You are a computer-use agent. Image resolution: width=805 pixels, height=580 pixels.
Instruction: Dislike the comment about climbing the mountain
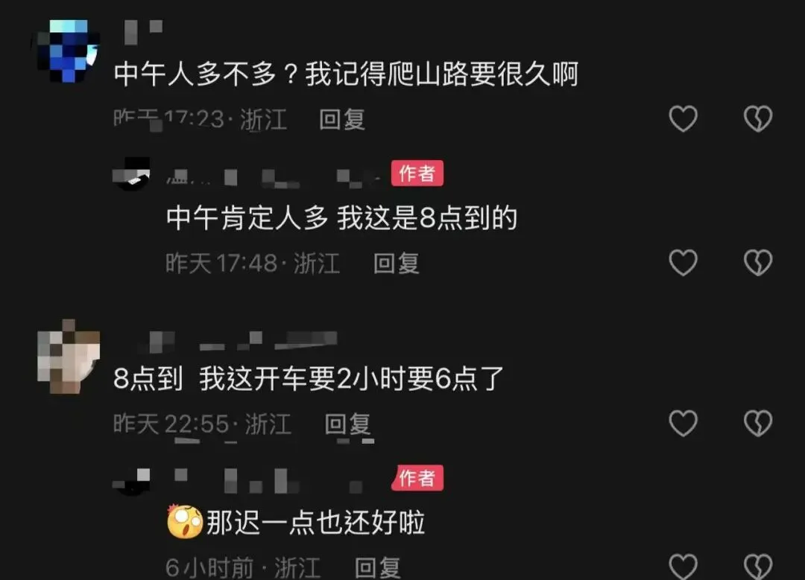click(x=758, y=118)
